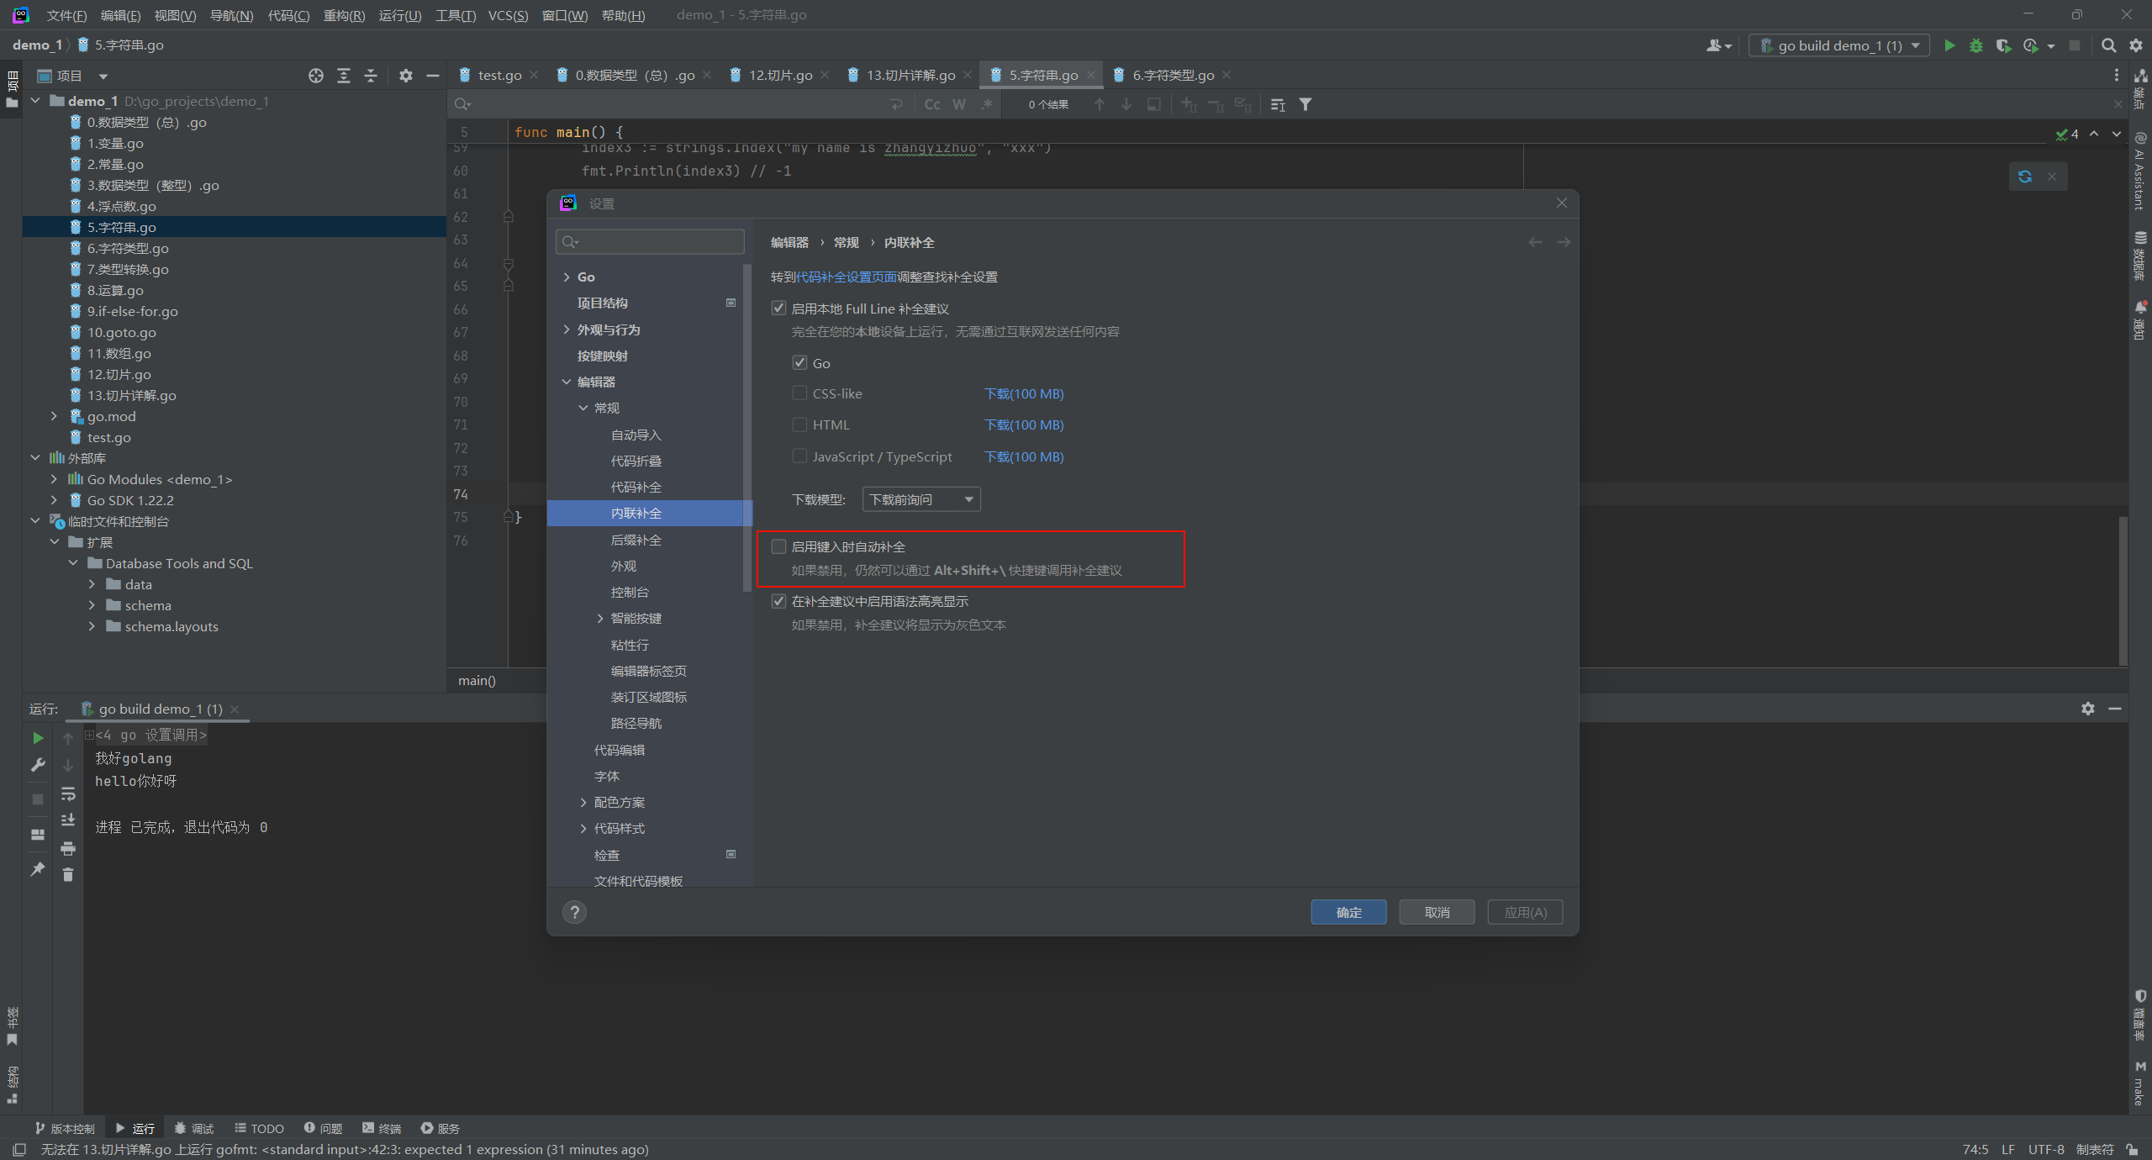Viewport: 2152px width, 1160px height.
Task: Start debugging with the bug icon
Action: point(1976,45)
